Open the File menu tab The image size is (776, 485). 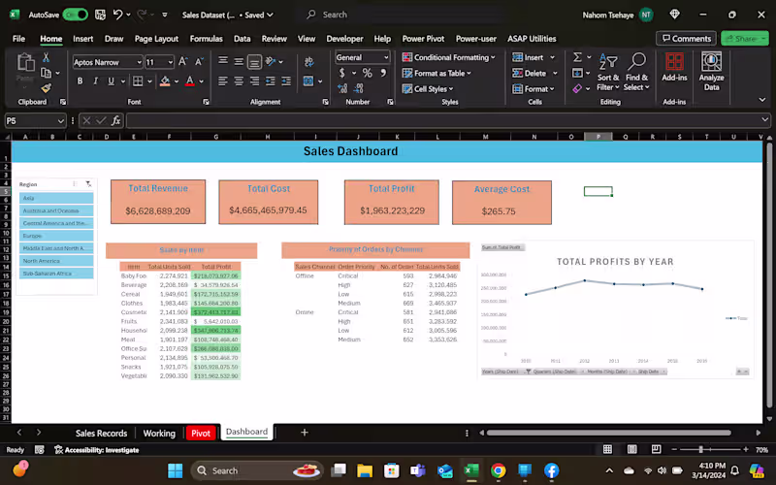tap(18, 39)
